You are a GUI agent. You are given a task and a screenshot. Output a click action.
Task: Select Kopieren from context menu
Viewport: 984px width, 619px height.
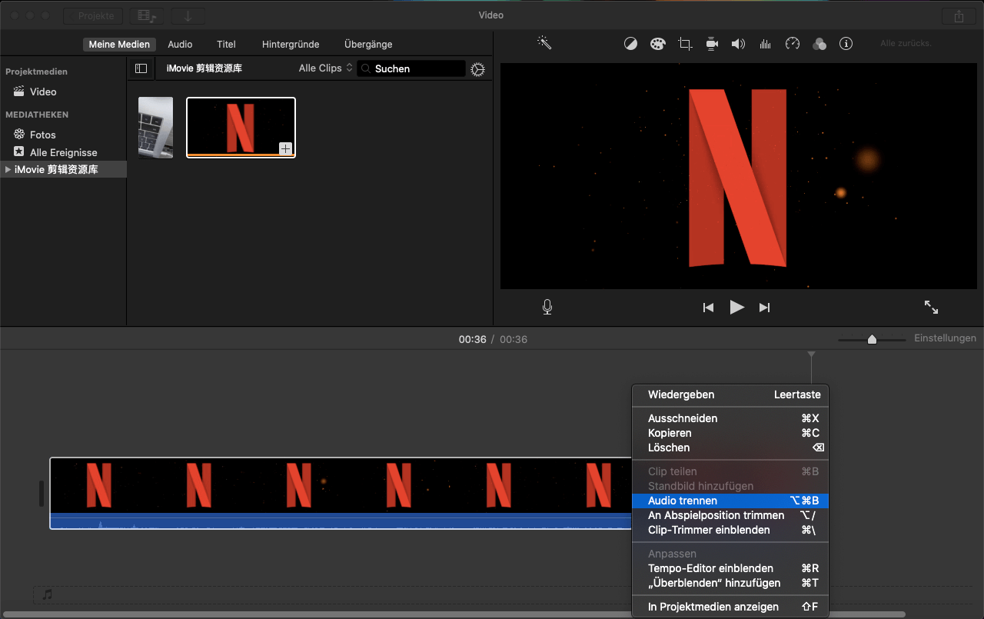point(730,433)
